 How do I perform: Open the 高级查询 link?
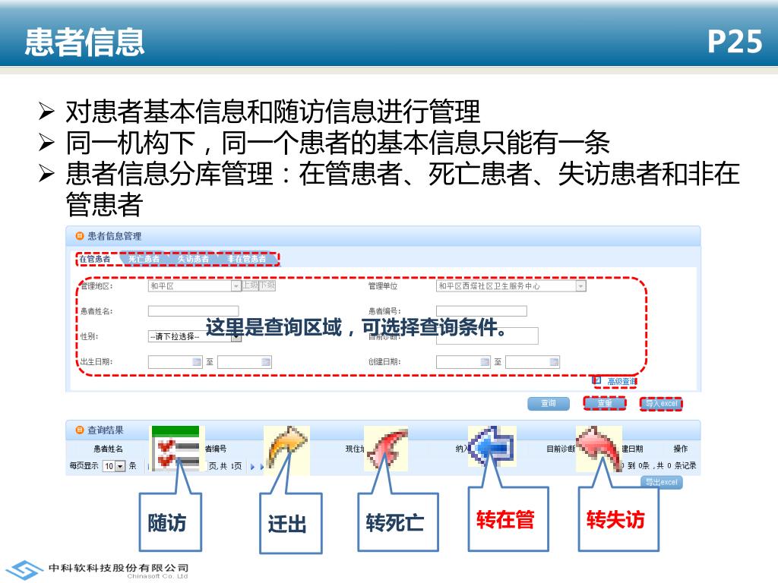[x=621, y=381]
